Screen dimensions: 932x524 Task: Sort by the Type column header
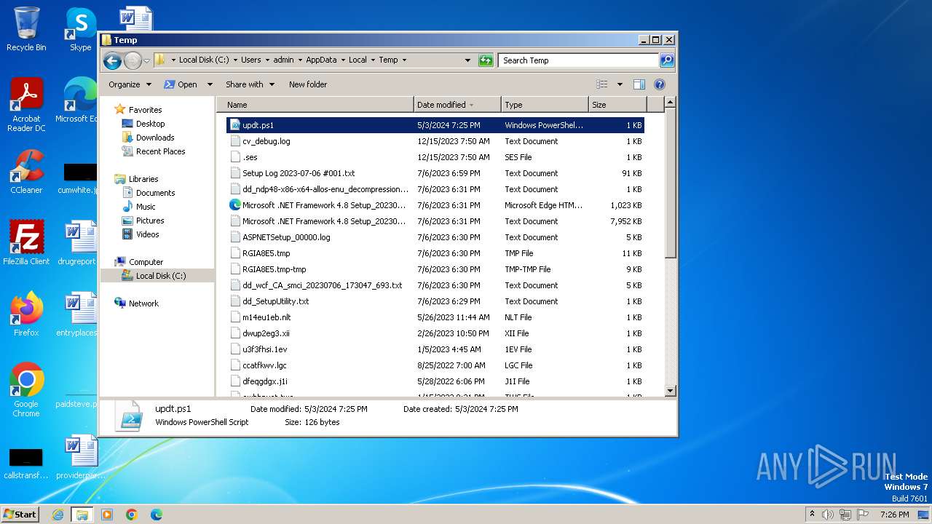click(x=545, y=105)
